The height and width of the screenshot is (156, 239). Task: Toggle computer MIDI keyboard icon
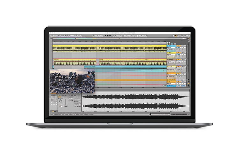click(x=176, y=36)
